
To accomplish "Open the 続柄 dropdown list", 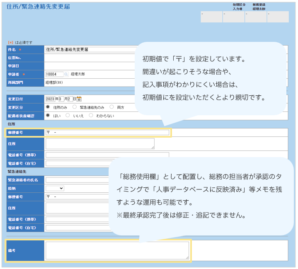I will (55, 188).
